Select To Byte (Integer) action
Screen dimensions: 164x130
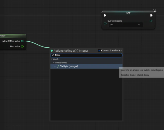86,66
